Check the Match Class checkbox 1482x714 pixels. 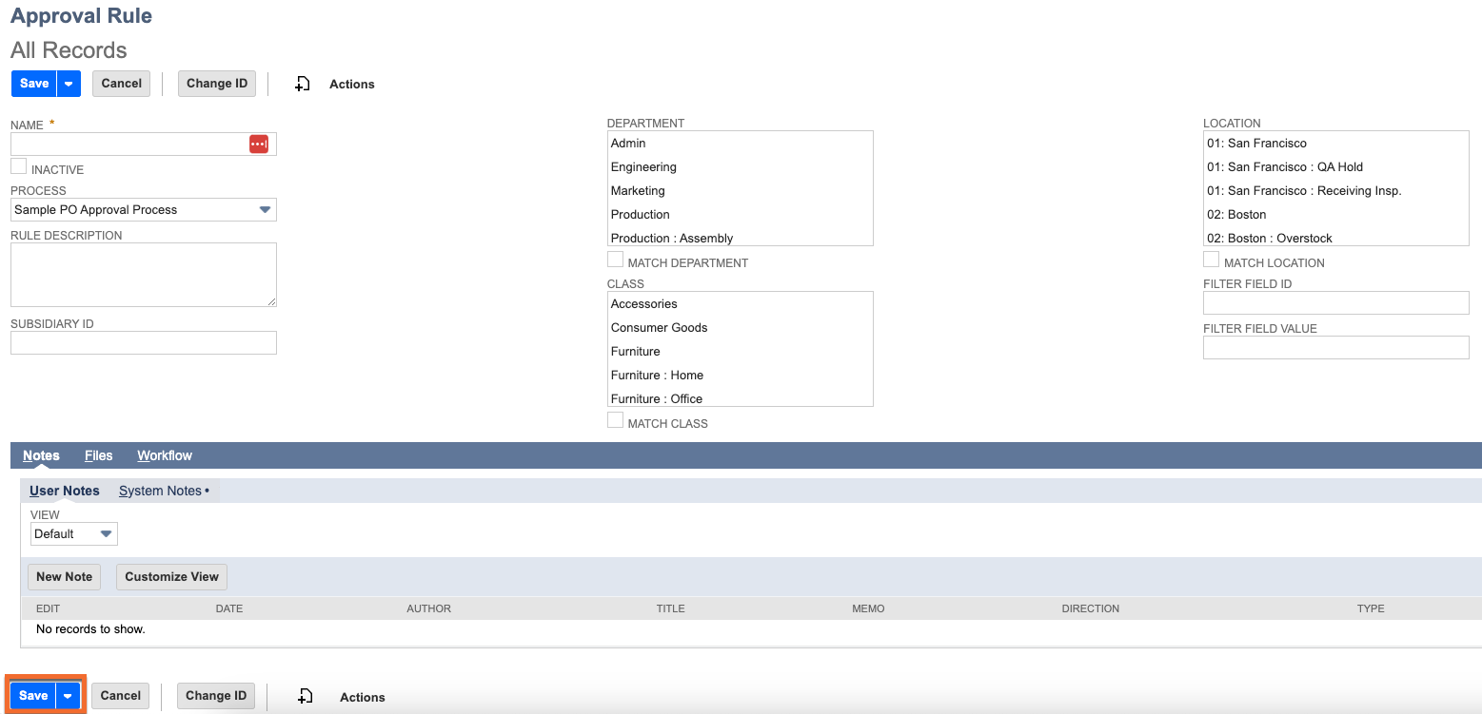click(616, 420)
